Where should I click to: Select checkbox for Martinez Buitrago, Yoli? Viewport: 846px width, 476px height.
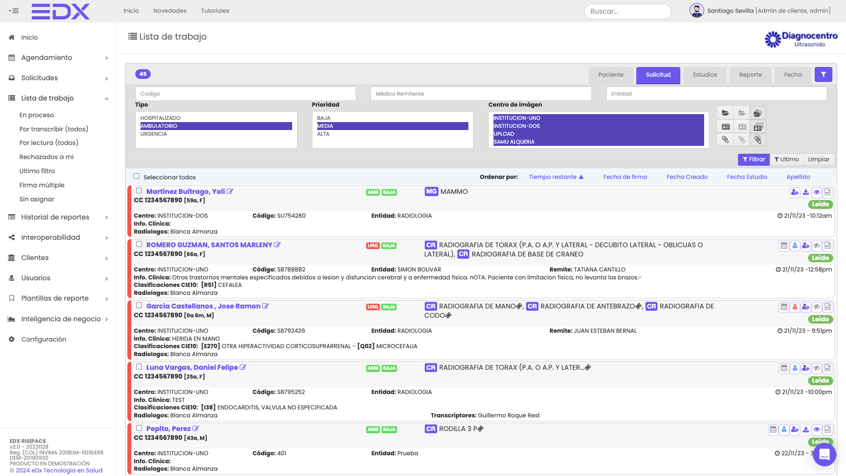(x=139, y=191)
